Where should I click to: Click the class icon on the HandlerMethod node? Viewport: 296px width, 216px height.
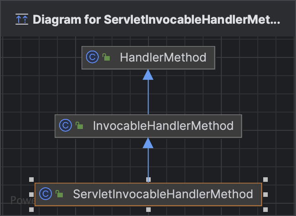click(92, 57)
